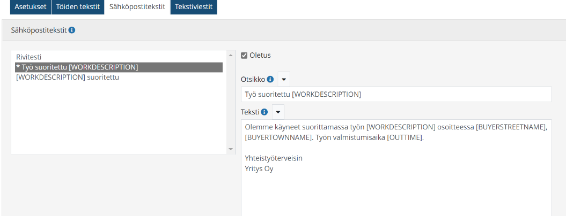Select the Rivitesti template in the list
This screenshot has width=566, height=216.
click(x=29, y=57)
